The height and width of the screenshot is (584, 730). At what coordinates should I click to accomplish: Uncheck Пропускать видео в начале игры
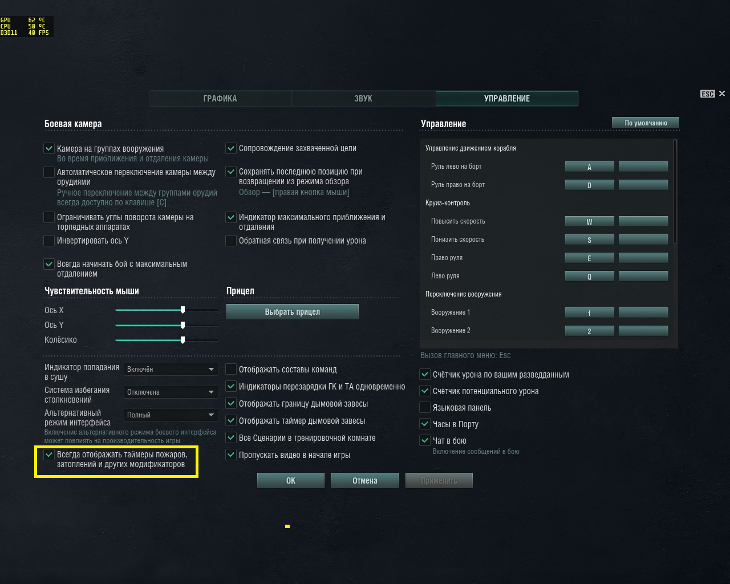pos(231,455)
